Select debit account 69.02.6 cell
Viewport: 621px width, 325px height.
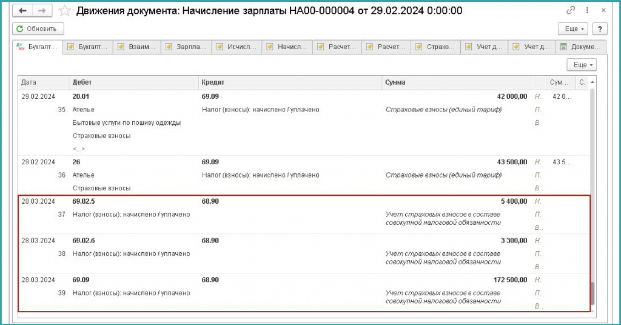coord(84,240)
